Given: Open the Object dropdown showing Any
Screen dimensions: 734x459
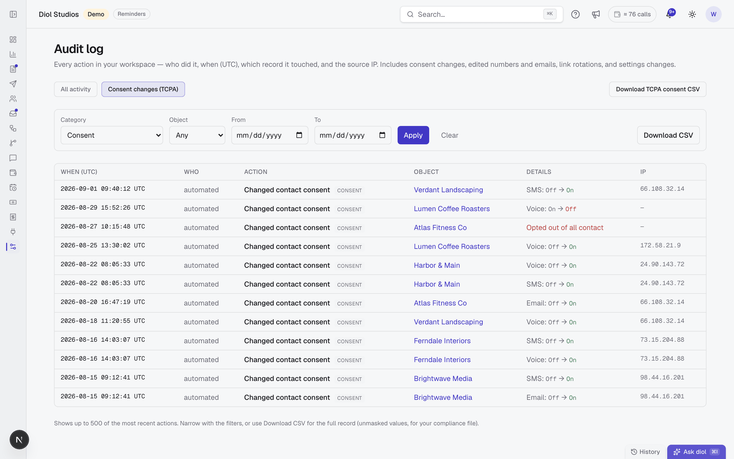Looking at the screenshot, I should coord(197,135).
